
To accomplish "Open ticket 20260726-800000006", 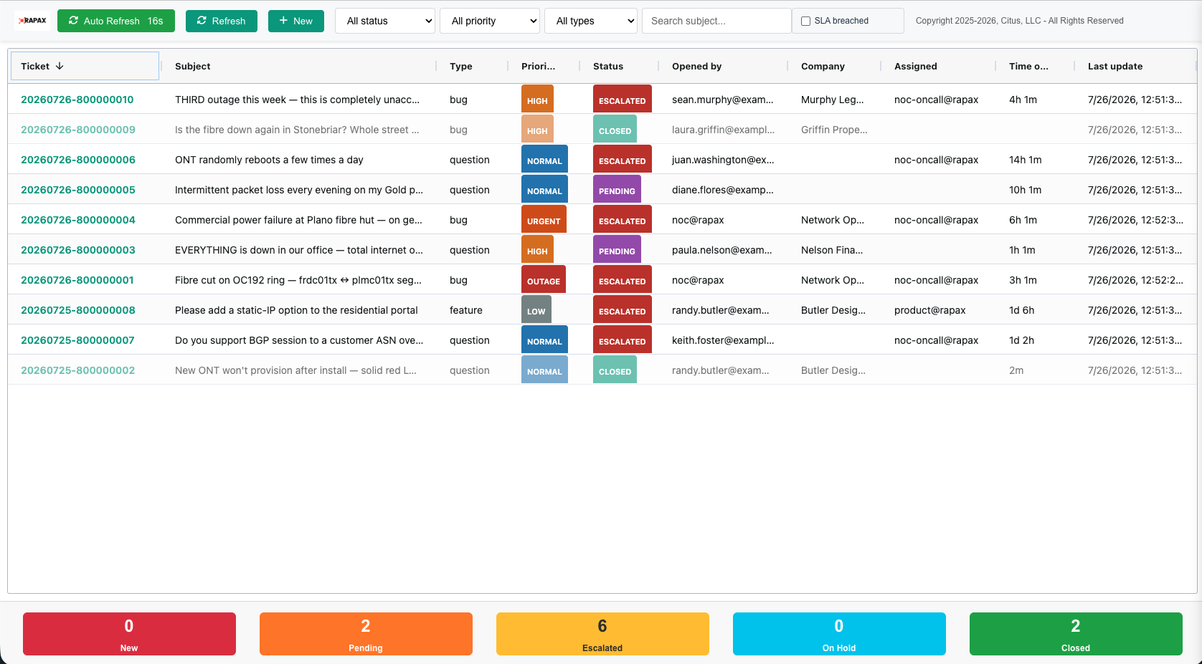I will point(78,160).
